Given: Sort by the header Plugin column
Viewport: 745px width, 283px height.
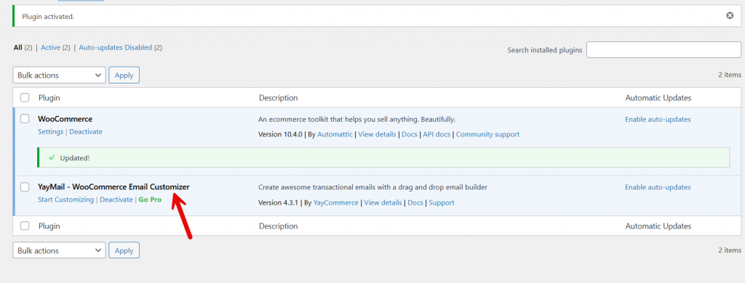Looking at the screenshot, I should (49, 98).
